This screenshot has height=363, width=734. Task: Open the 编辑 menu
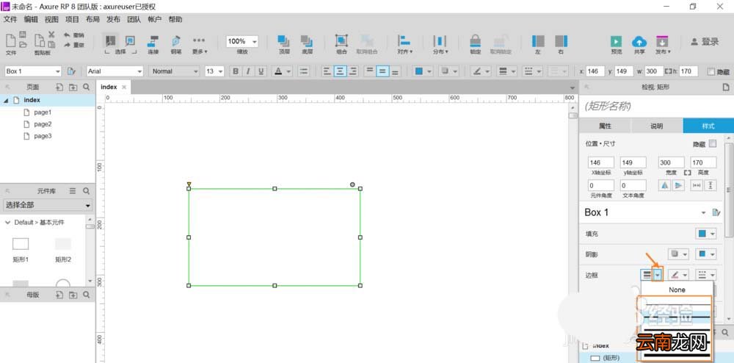(x=31, y=19)
